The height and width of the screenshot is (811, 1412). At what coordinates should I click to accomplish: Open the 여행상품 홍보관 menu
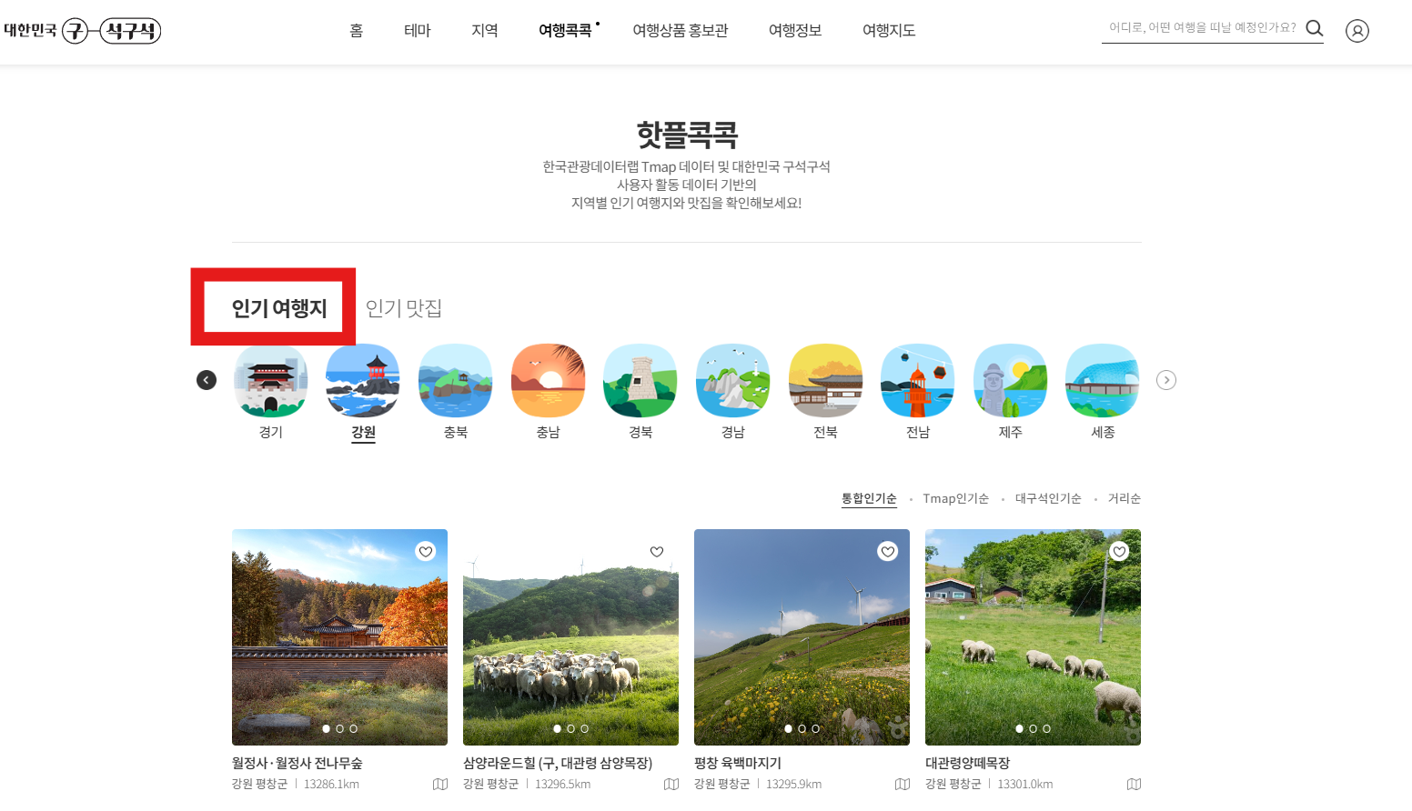pyautogui.click(x=681, y=31)
